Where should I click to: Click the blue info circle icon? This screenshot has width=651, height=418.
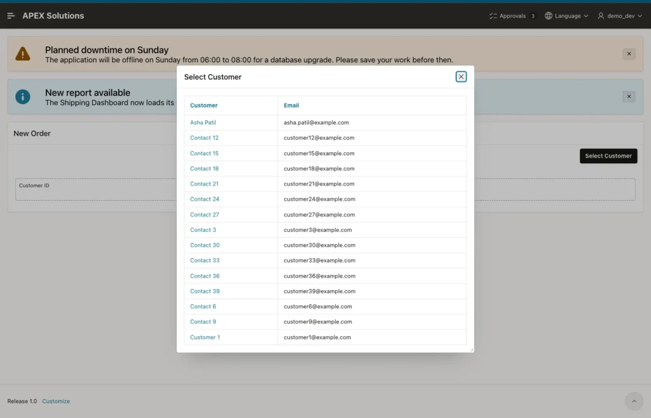23,97
